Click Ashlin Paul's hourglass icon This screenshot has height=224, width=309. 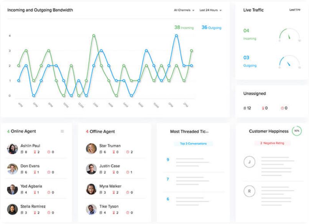(35, 152)
